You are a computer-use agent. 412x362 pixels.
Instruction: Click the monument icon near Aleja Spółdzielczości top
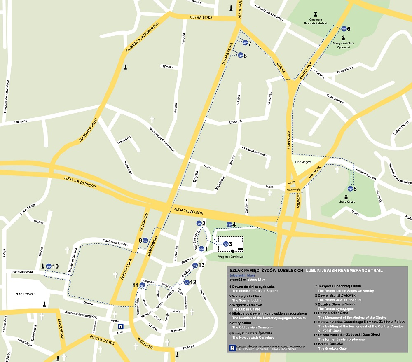click(231, 8)
